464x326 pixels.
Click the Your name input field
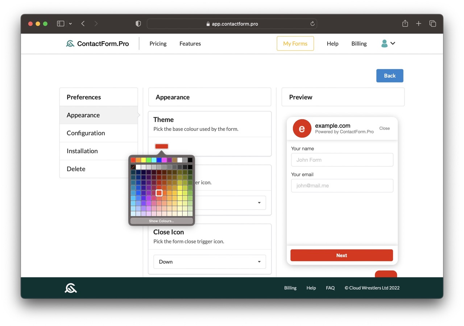pyautogui.click(x=342, y=160)
